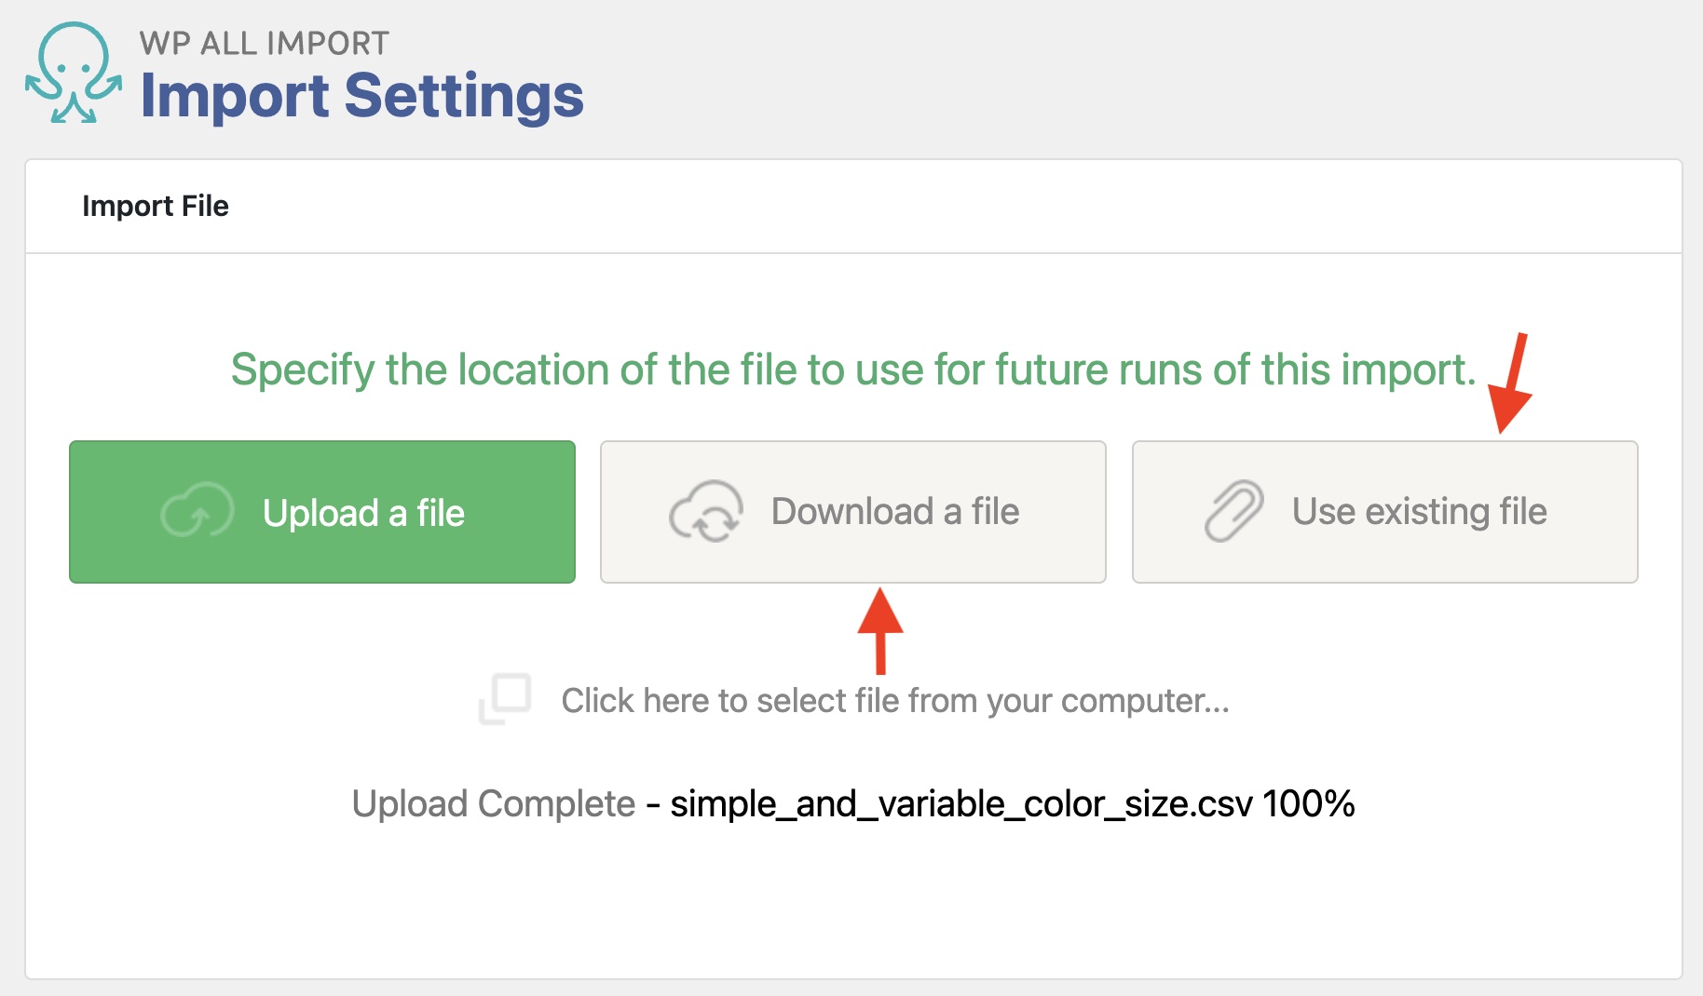Click the Upload Complete status text
This screenshot has width=1703, height=996.
(x=493, y=803)
